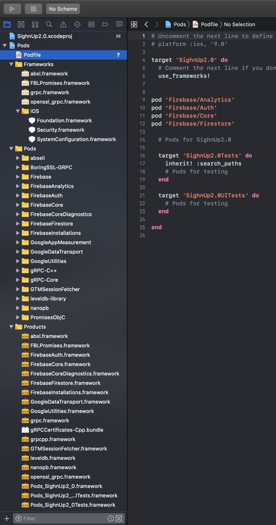This screenshot has width=276, height=525.
Task: Go forward in editor history
Action: click(157, 24)
